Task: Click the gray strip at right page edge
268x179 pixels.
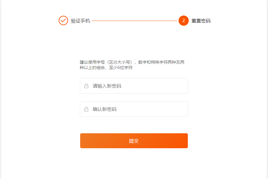Action: coord(267,90)
